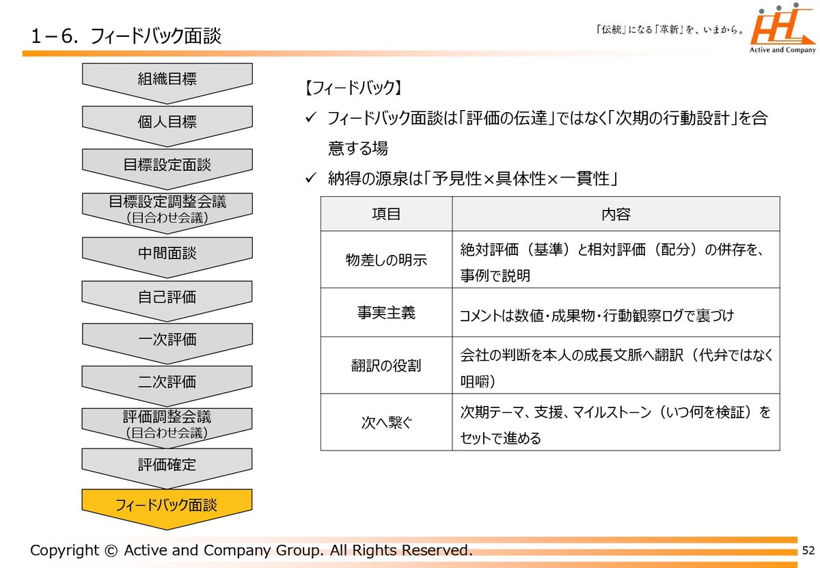Click the 自己評価 chevron box
This screenshot has width=820, height=568.
[167, 297]
